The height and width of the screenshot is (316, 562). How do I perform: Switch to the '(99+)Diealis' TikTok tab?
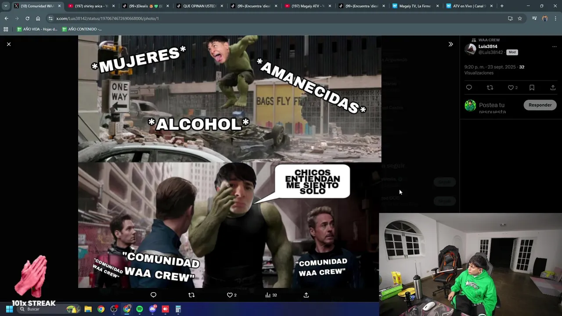coord(145,6)
